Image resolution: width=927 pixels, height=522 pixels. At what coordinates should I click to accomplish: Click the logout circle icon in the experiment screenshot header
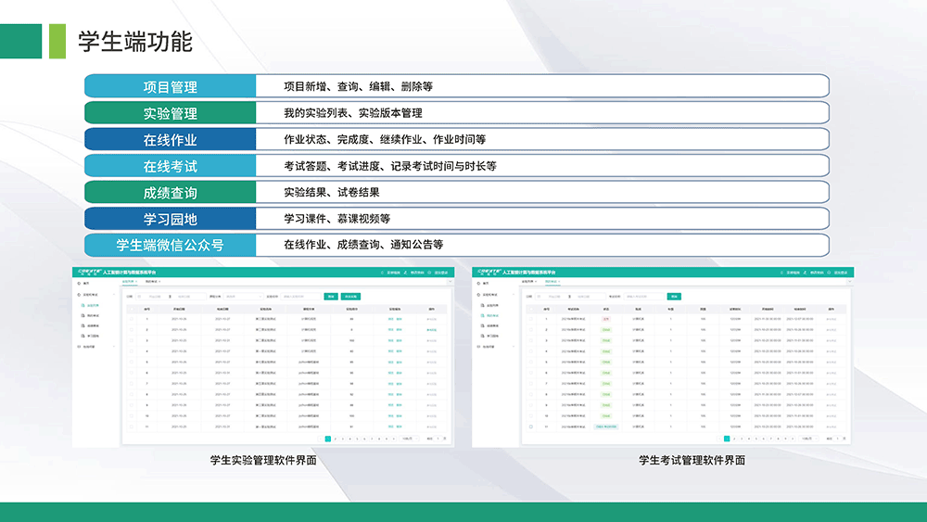[x=430, y=273]
